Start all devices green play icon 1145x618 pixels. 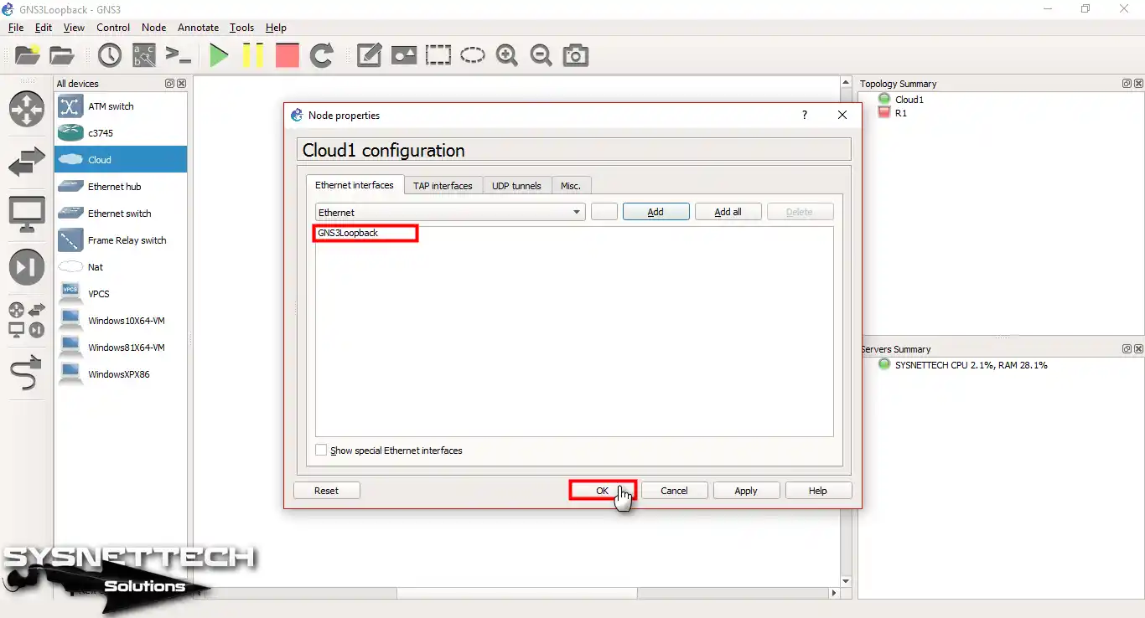[219, 56]
